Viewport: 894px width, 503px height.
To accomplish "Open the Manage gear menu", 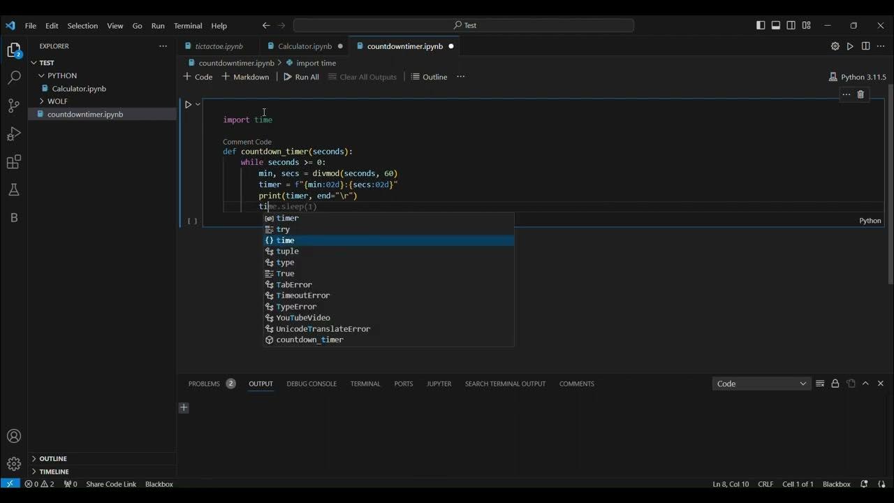I will tap(13, 464).
